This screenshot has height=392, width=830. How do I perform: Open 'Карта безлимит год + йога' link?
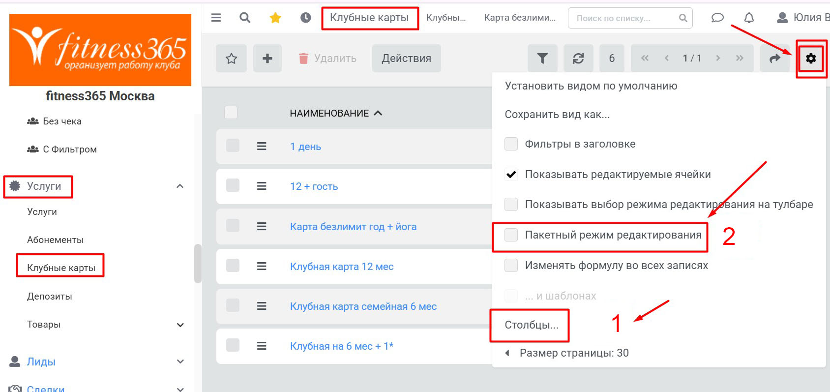click(353, 227)
